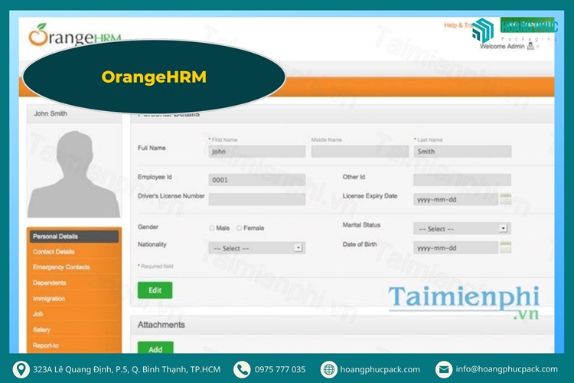Click the License Expiry Date field
The width and height of the screenshot is (574, 383).
[456, 199]
